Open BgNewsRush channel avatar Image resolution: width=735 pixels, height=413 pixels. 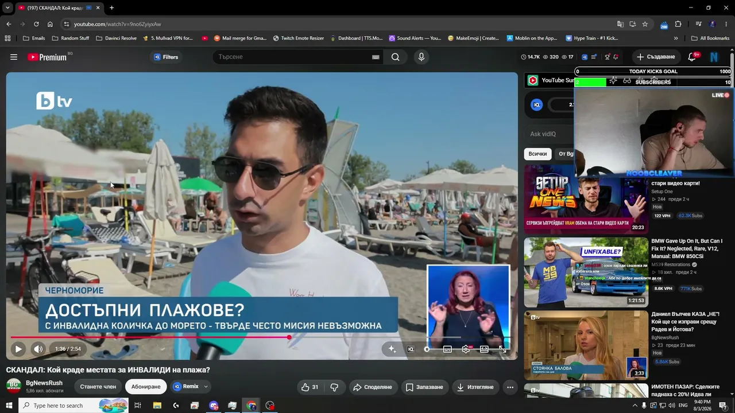coord(14,386)
